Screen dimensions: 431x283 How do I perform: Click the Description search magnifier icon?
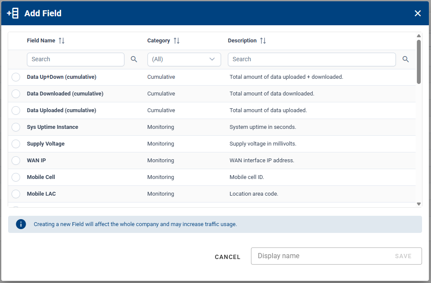[406, 60]
